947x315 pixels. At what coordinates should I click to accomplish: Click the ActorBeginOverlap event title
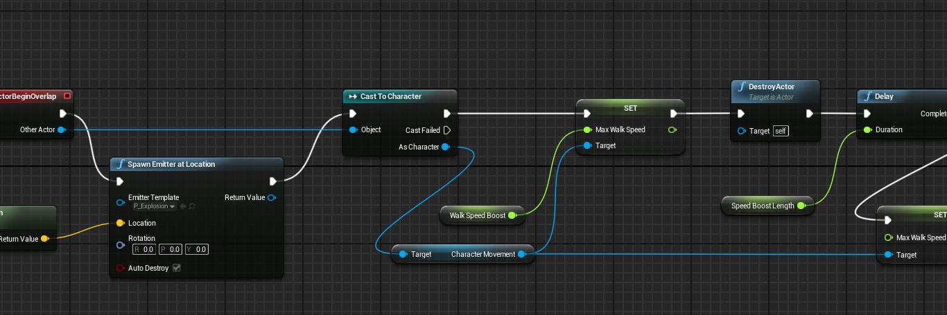click(28, 96)
